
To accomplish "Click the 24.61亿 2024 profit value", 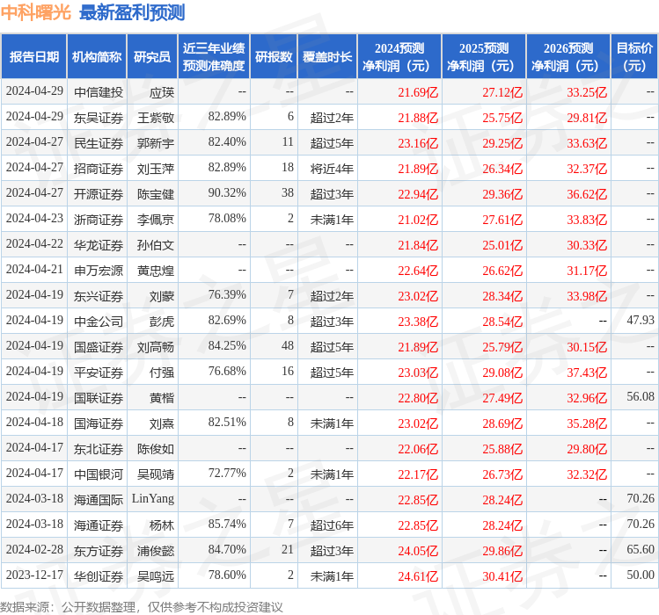I will [x=418, y=576].
